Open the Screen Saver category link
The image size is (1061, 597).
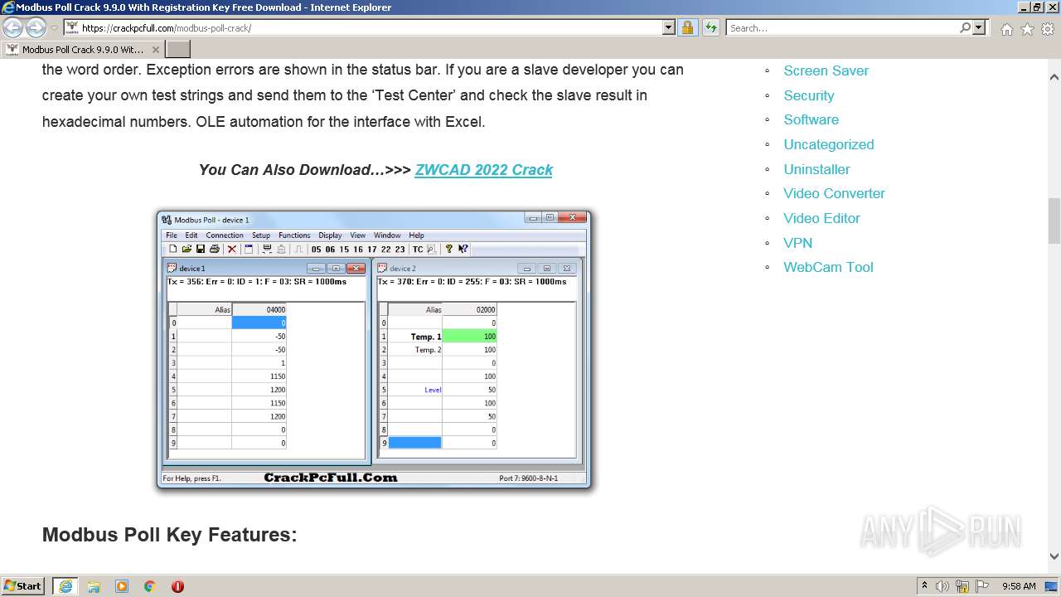[x=826, y=71]
